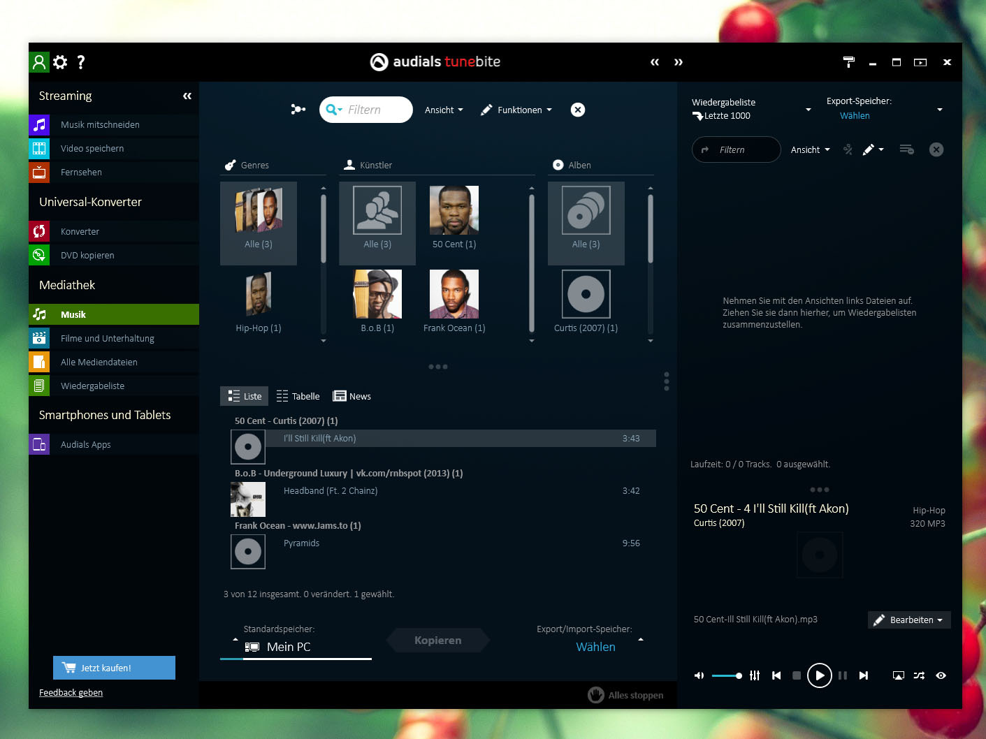986x739 pixels.
Task: Skip to the next track
Action: tap(864, 675)
